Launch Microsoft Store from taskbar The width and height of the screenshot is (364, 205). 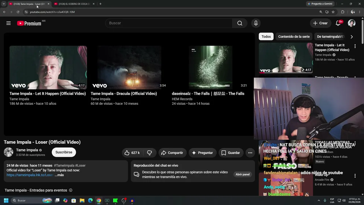(74, 200)
